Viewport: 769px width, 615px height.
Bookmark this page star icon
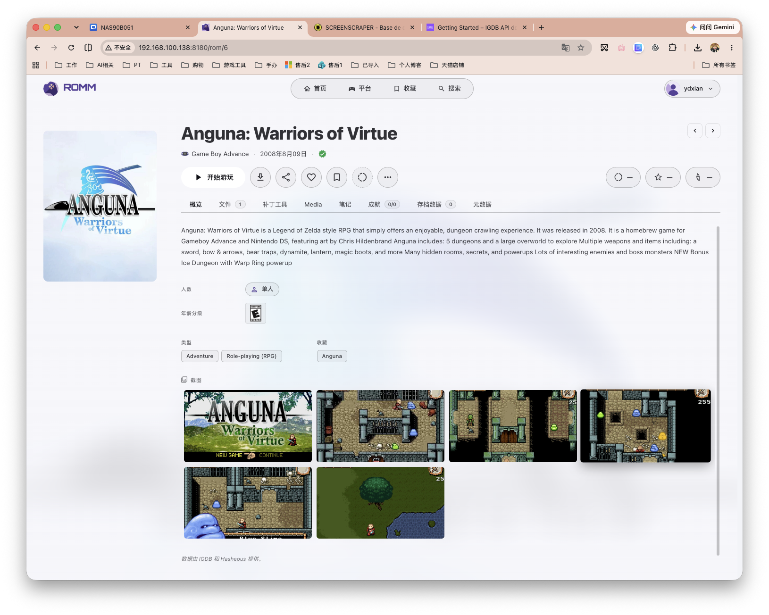581,48
